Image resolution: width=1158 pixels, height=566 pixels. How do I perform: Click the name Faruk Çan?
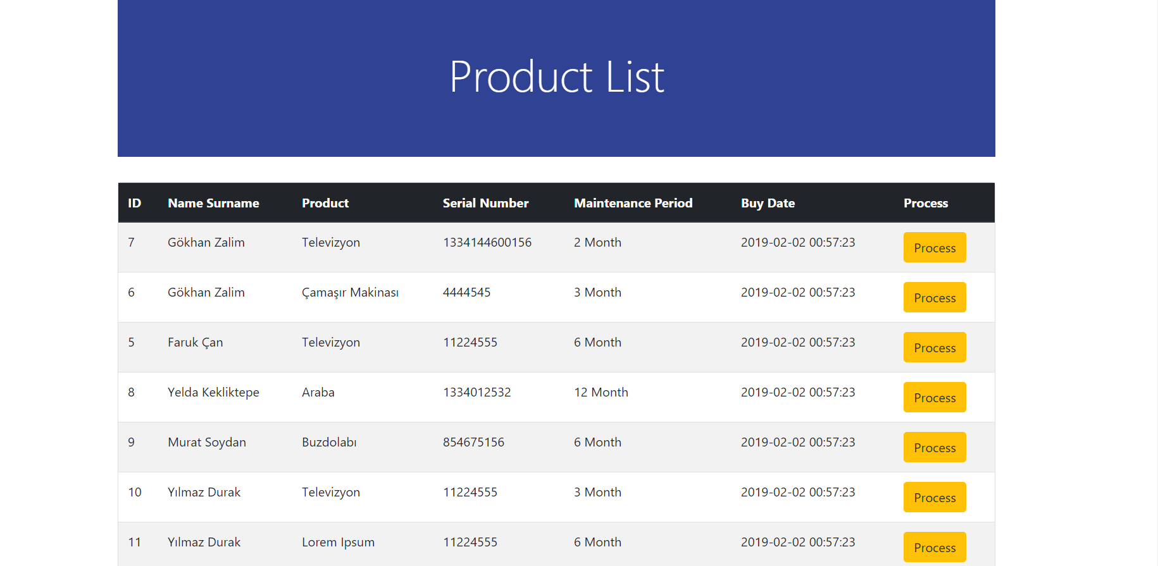[x=196, y=342]
